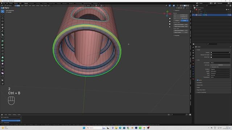This screenshot has width=232, height=130.
Task: Open the Object properties tab (orange icon)
Action: click(x=193, y=64)
